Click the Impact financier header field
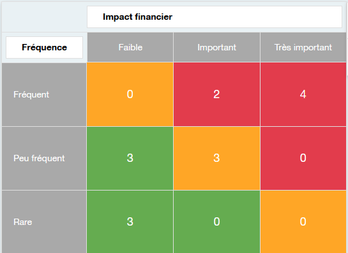348x253 pixels. (x=215, y=17)
